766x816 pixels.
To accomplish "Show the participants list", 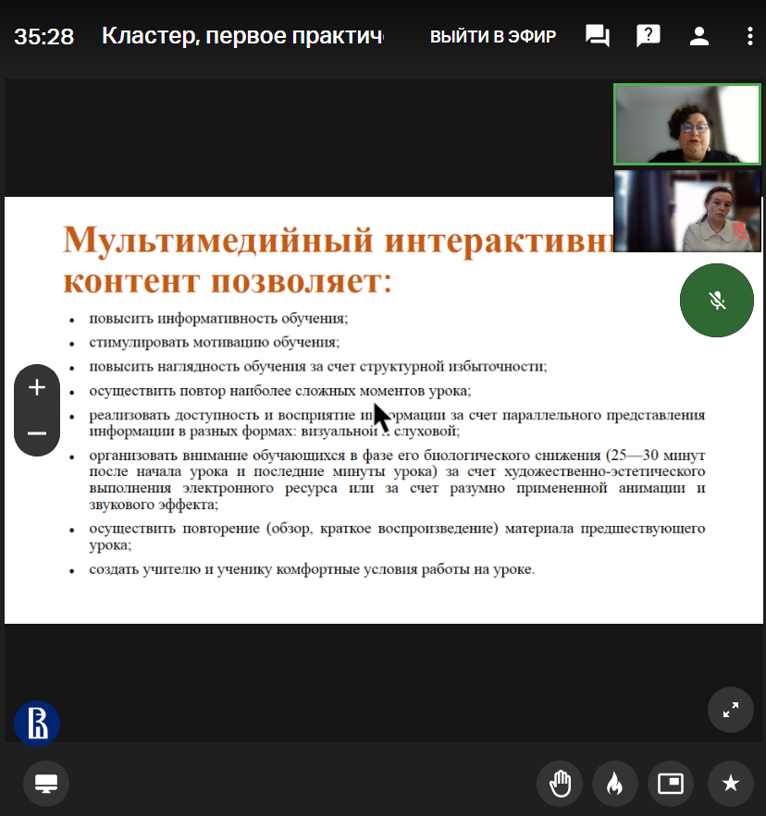I will (x=699, y=37).
